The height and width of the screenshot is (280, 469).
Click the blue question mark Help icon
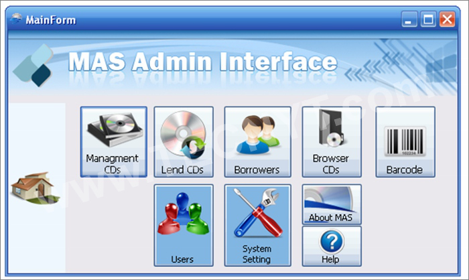click(x=332, y=241)
